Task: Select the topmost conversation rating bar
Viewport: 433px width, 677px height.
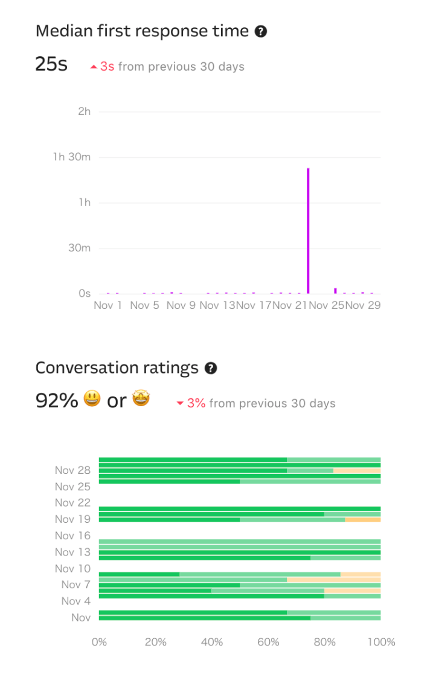Action: (x=240, y=460)
